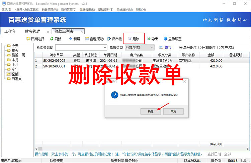
Task: Click 用户名:管理员 in the status bar
Action: click(11, 161)
